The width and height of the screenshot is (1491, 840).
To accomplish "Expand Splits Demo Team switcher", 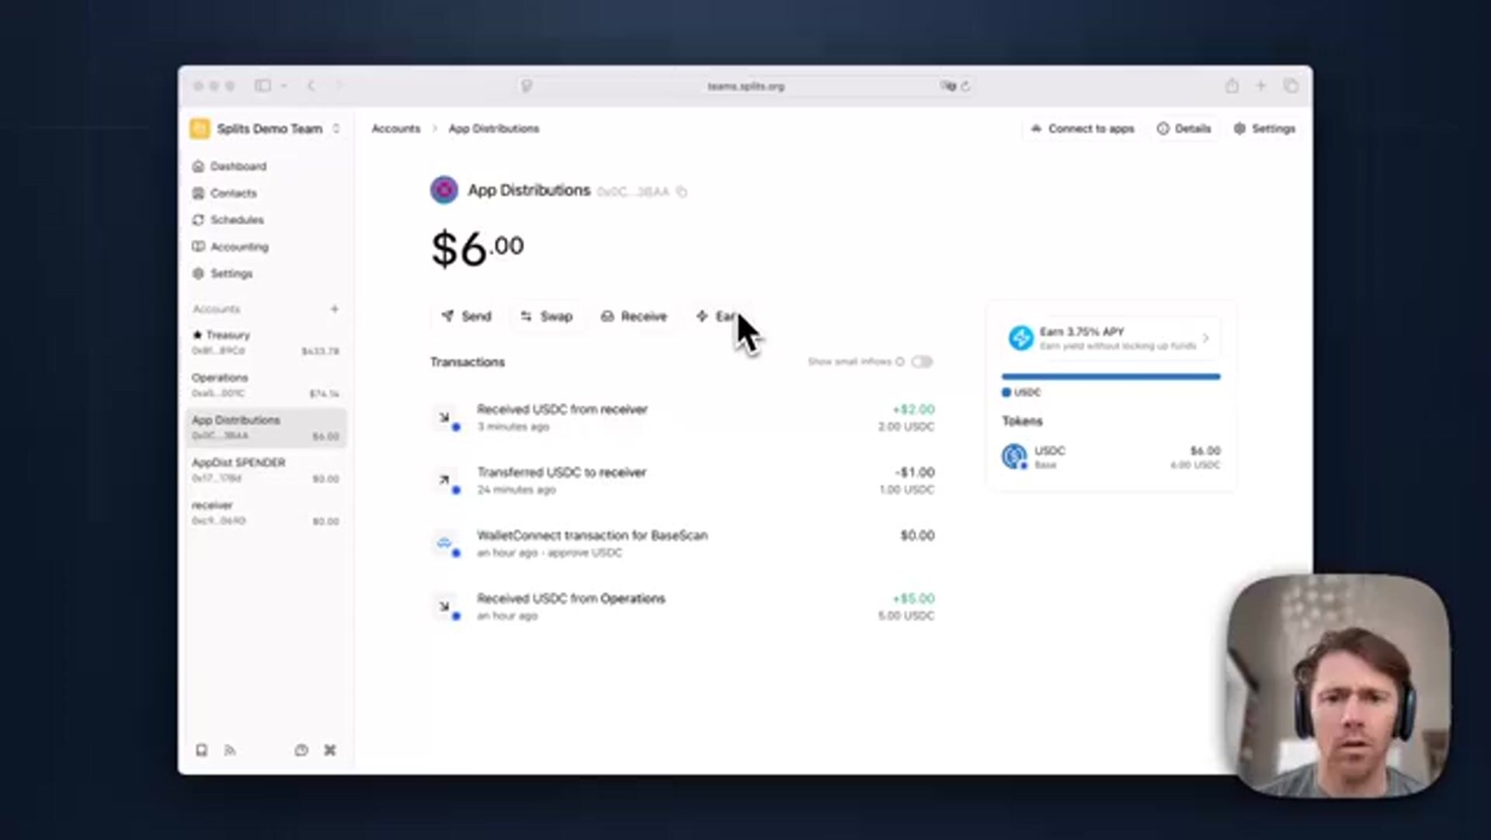I will [336, 129].
